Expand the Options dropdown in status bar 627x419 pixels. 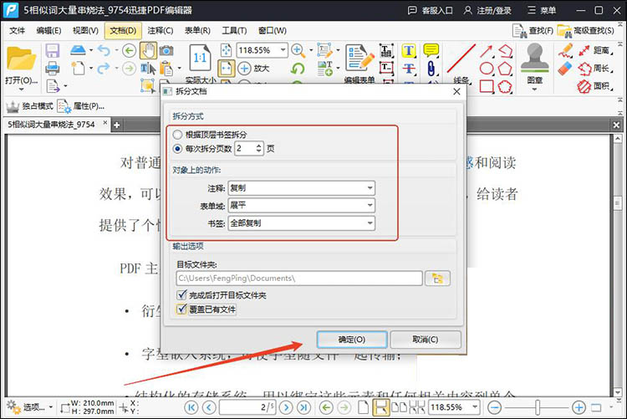point(51,407)
